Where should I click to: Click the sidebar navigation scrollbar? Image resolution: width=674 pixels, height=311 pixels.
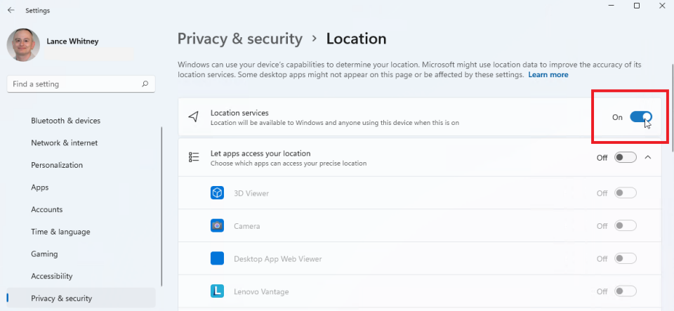coord(162,206)
